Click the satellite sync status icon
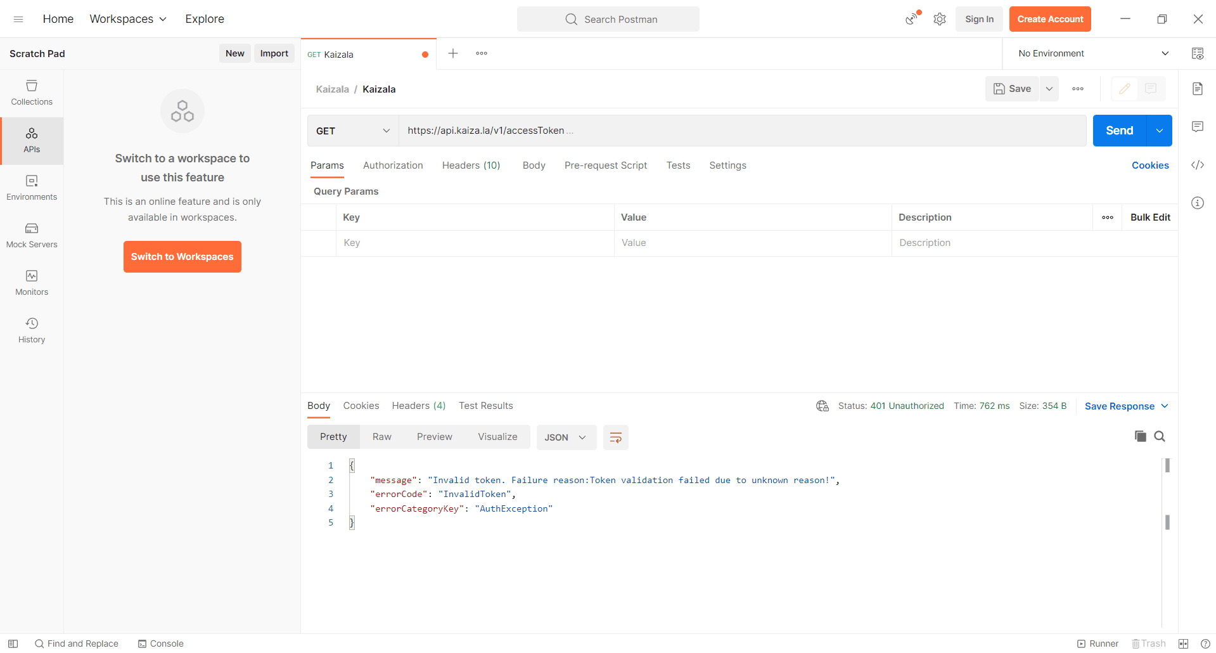The width and height of the screenshot is (1216, 653). pyautogui.click(x=912, y=19)
